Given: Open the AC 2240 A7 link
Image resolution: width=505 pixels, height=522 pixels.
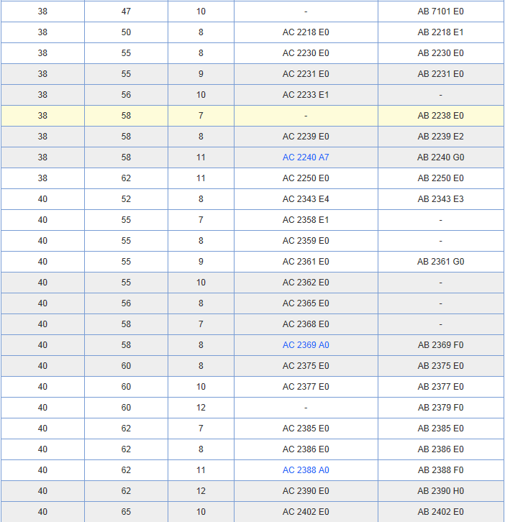Looking at the screenshot, I should point(306,157).
